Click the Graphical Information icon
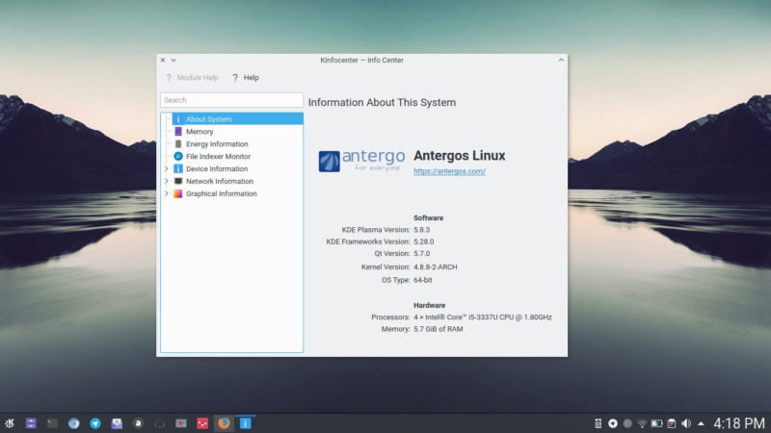771x433 pixels. (x=178, y=193)
